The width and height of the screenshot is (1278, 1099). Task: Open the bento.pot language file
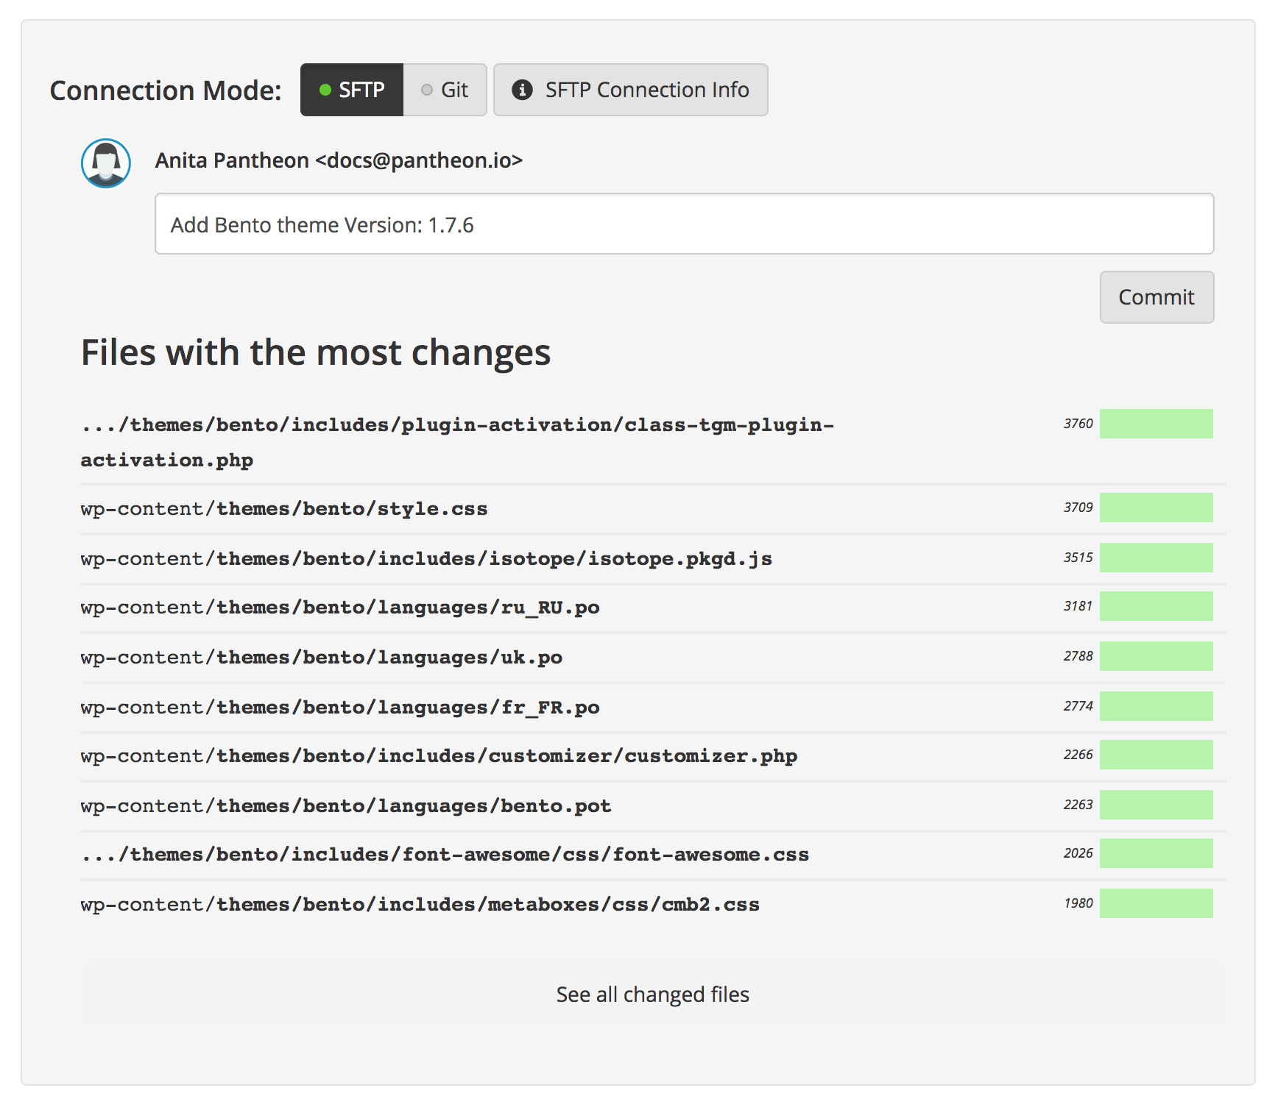pos(345,805)
